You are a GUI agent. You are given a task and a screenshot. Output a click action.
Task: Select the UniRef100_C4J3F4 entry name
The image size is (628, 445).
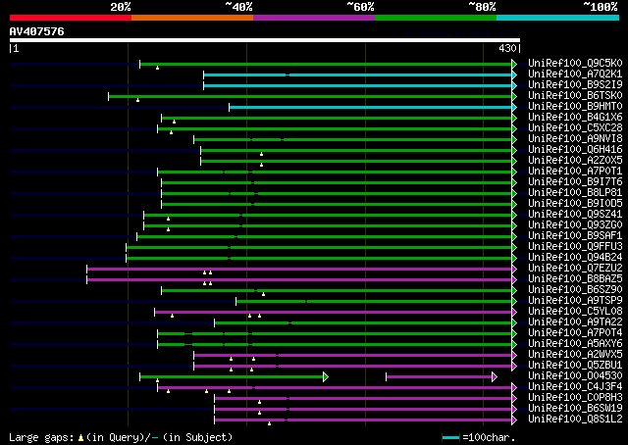tap(575, 387)
